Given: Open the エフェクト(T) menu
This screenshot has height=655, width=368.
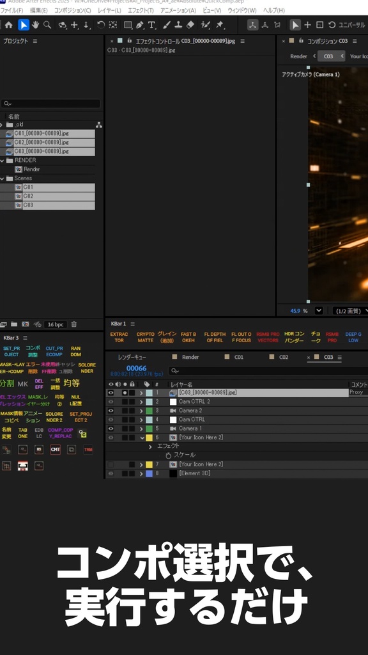Looking at the screenshot, I should 141,10.
